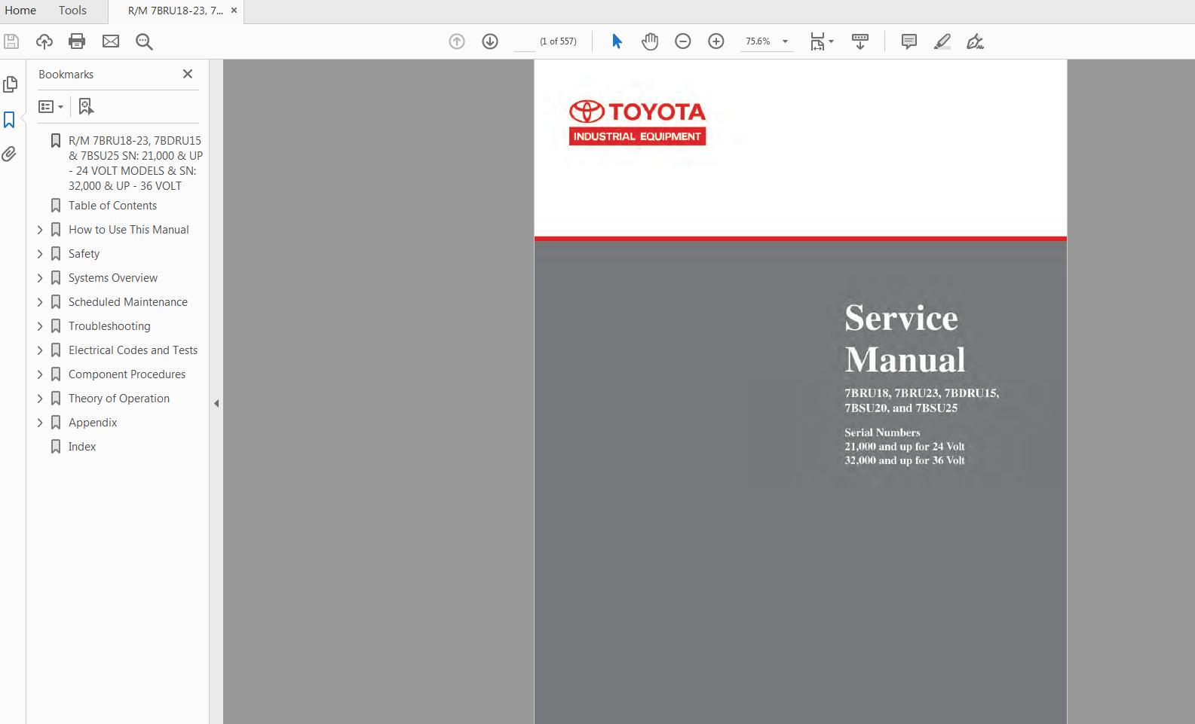The image size is (1195, 724).
Task: Add a sticky note comment
Action: [x=909, y=41]
